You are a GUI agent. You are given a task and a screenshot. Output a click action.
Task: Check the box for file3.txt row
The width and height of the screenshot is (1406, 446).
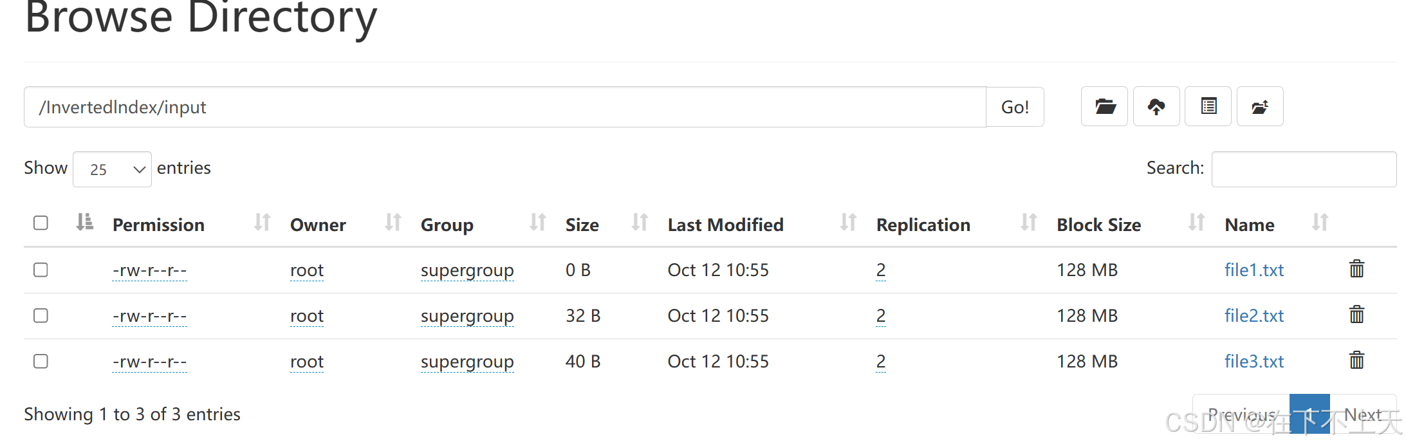point(41,361)
